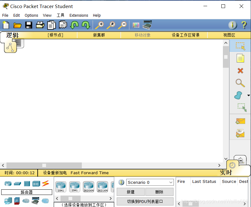Image resolution: width=251 pixels, height=207 pixels.
Task: Select the Multiuser Connection icon
Action: click(x=45, y=201)
